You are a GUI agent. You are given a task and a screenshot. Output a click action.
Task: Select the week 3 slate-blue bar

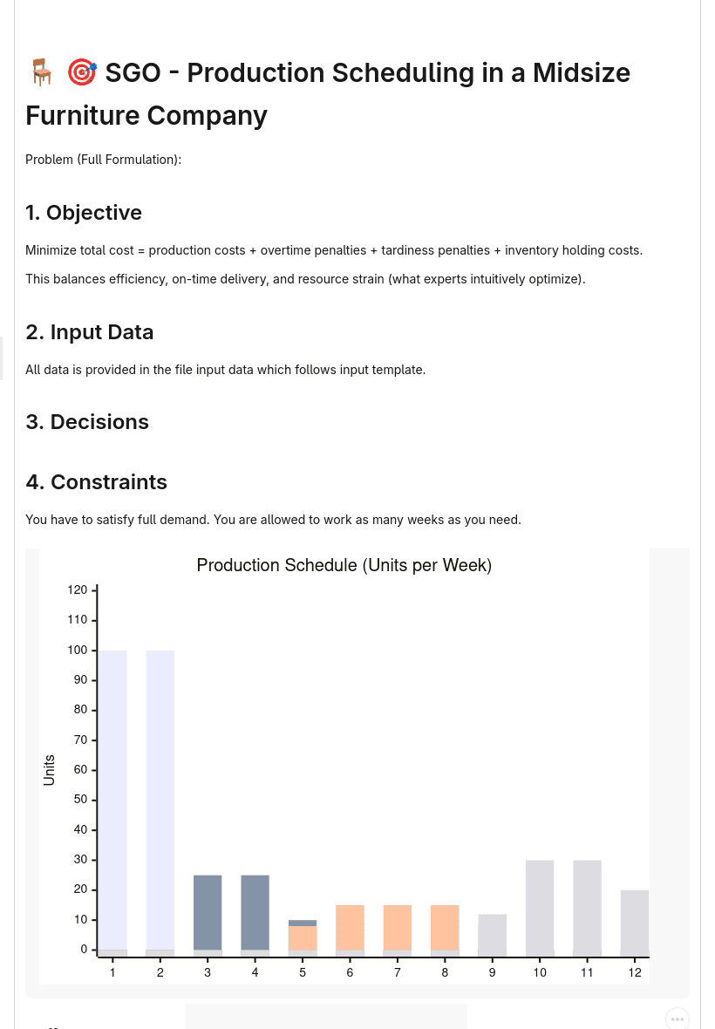pyautogui.click(x=208, y=916)
